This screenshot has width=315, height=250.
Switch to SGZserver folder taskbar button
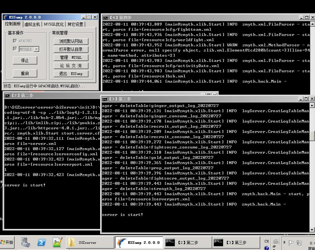click(x=90, y=243)
